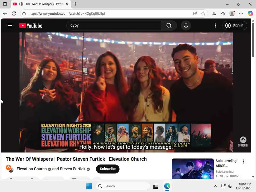Screen dimensions: 256x192
Task: Open volume muted tray icon
Action: [x=230, y=186]
